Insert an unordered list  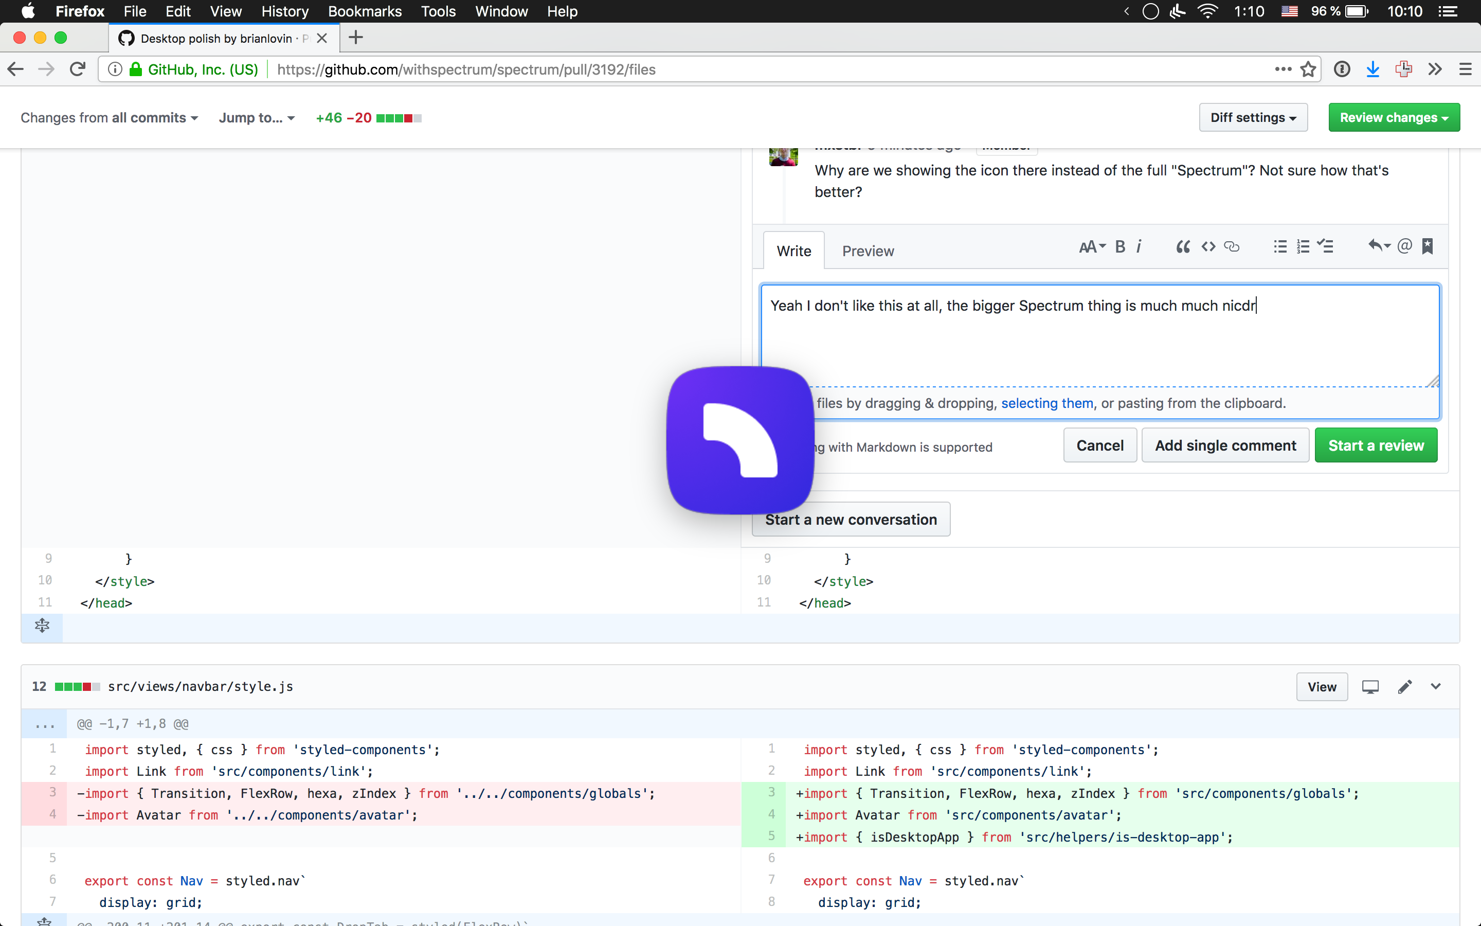pyautogui.click(x=1279, y=246)
